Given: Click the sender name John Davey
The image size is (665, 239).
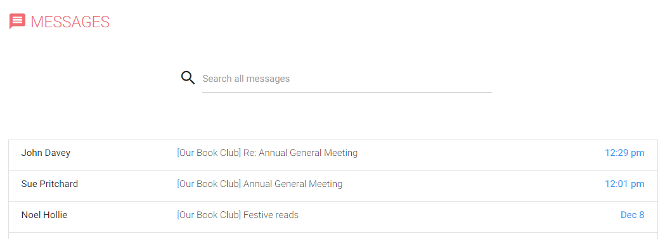Looking at the screenshot, I should click(x=46, y=153).
